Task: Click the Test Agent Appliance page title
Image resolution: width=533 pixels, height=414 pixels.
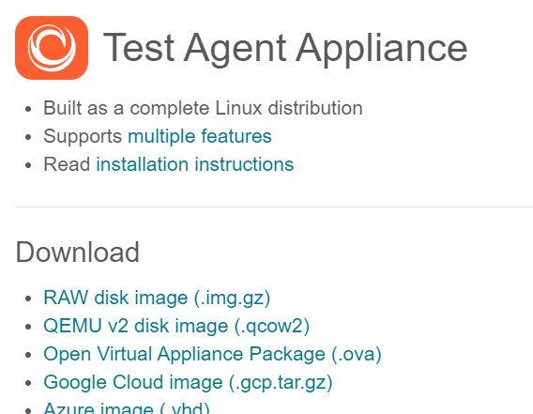Action: pos(285,48)
